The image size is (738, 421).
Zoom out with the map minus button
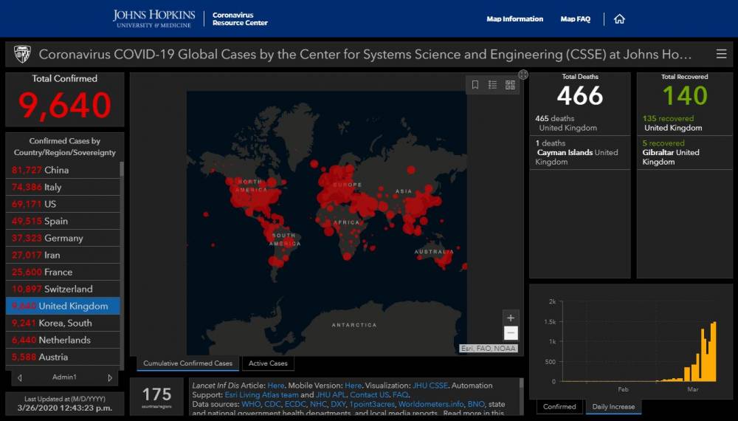pyautogui.click(x=511, y=333)
